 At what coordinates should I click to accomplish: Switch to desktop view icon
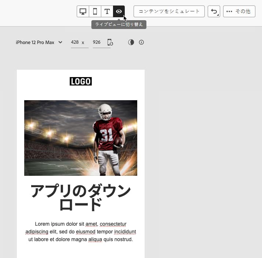click(83, 11)
